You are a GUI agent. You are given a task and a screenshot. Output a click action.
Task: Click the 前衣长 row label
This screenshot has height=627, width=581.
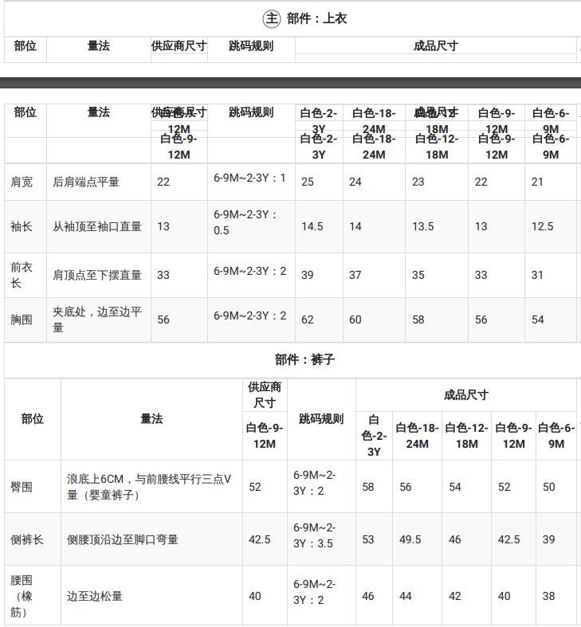(22, 275)
